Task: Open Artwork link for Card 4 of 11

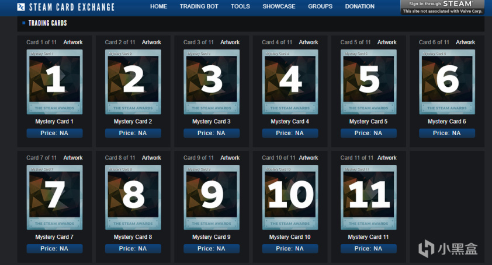Action: 308,43
